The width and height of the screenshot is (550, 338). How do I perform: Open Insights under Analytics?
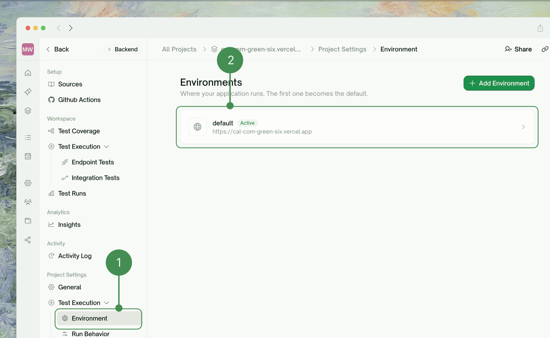pyautogui.click(x=69, y=225)
